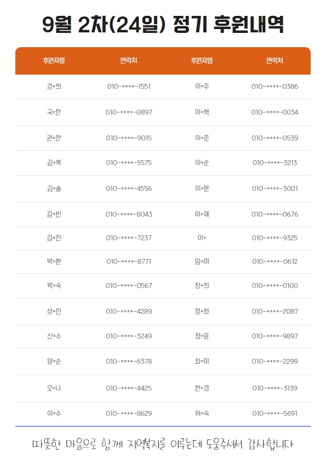Select phone number 010-****-2087

pyautogui.click(x=275, y=312)
